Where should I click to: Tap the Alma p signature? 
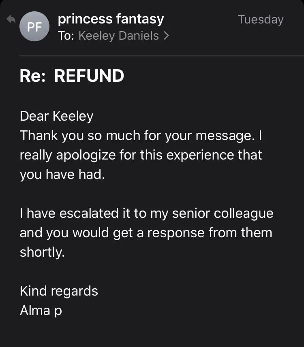41,311
